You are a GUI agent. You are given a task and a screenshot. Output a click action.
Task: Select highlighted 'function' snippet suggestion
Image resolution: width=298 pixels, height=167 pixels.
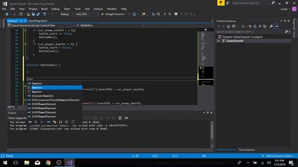pos(55,88)
